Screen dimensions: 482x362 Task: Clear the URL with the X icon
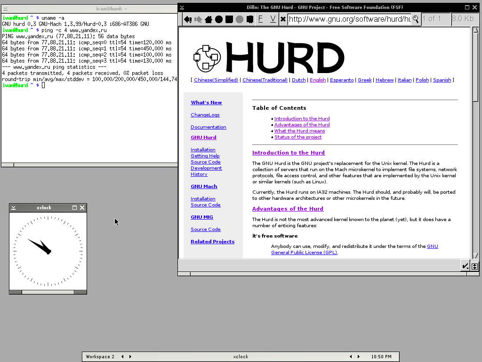[283, 19]
